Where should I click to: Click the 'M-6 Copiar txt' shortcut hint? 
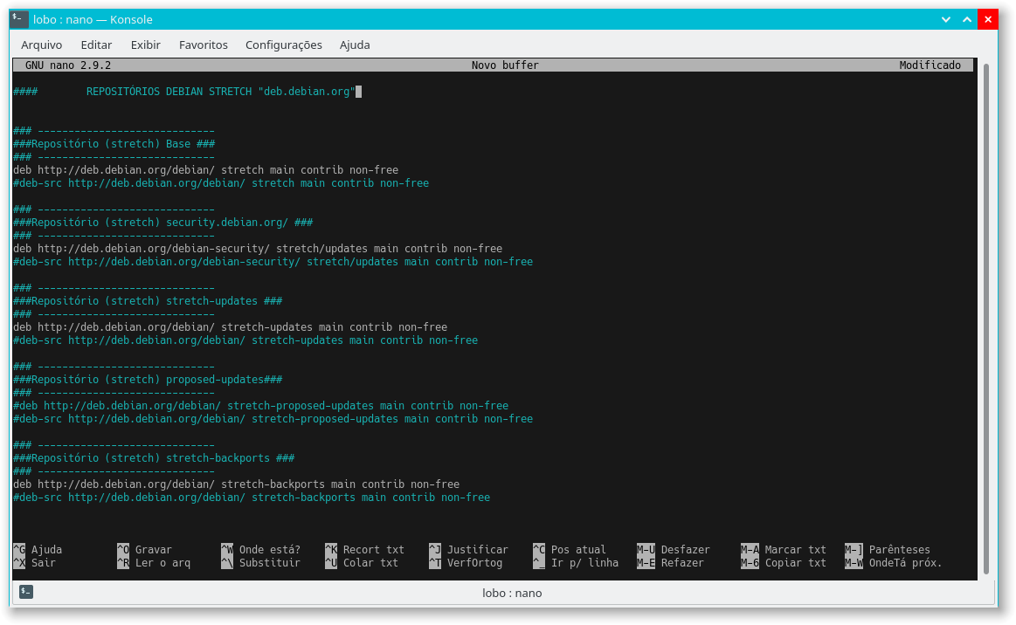(784, 563)
